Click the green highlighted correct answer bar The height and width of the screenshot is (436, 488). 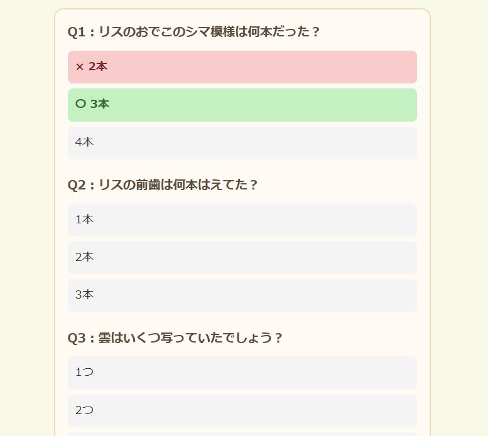(242, 105)
